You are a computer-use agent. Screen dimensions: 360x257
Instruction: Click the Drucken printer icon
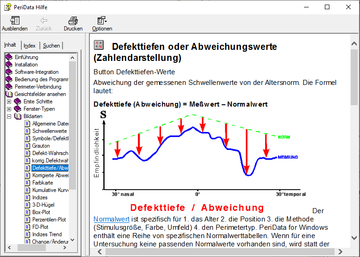point(73,21)
